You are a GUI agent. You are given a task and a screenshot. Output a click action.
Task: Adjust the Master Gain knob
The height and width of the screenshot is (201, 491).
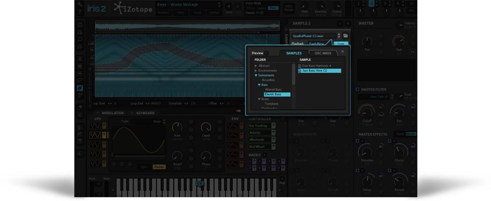click(399, 41)
